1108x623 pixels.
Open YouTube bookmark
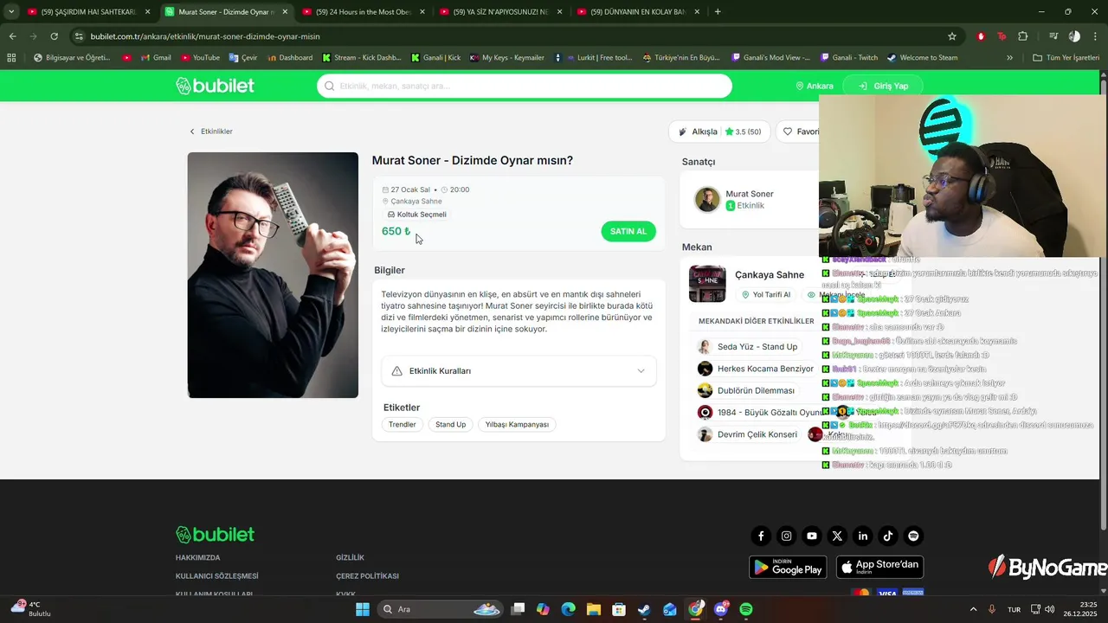(x=200, y=58)
